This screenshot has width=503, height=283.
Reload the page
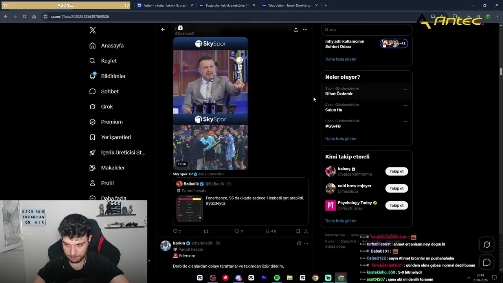click(24, 17)
